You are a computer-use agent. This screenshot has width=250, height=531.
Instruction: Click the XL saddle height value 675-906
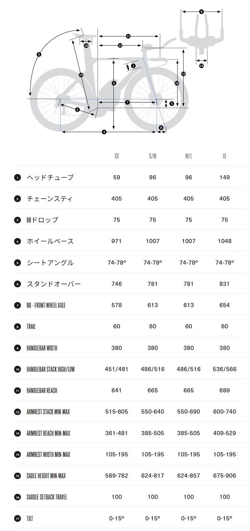pos(224,476)
